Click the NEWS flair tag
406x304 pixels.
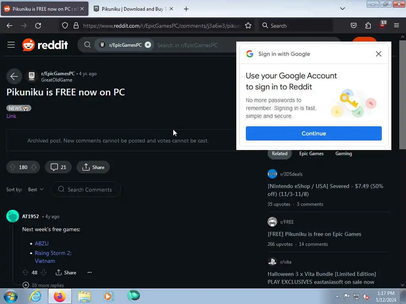coord(19,108)
